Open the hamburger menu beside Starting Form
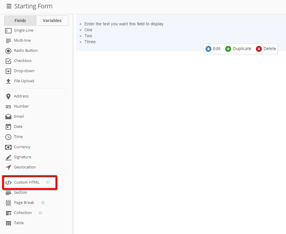286x234 pixels. tap(9, 6)
